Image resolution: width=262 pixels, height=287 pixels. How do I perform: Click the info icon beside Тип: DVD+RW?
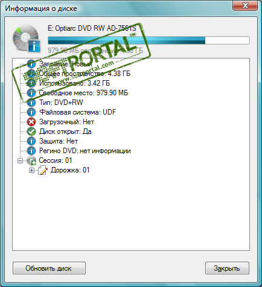pyautogui.click(x=31, y=102)
